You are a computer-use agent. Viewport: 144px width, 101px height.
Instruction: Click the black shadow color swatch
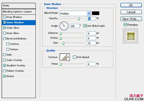pyautogui.click(x=96, y=13)
